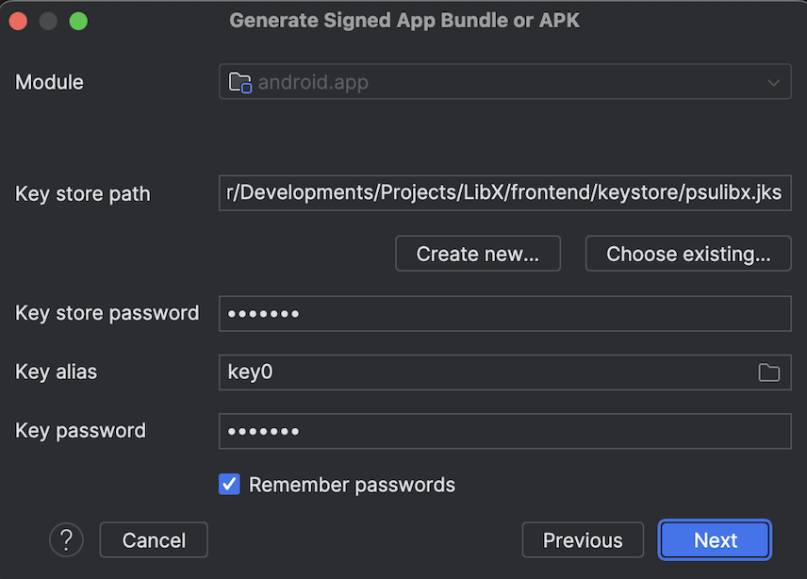Viewport: 807px width, 579px height.
Task: Uncheck the Remember passwords checkbox
Action: (229, 485)
